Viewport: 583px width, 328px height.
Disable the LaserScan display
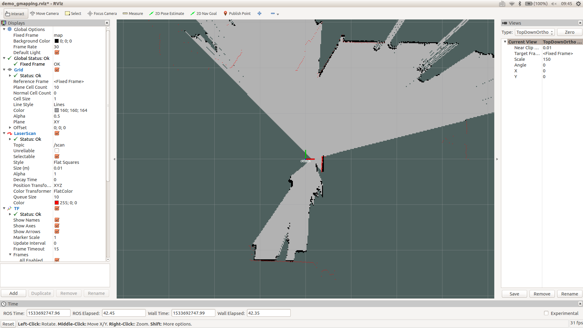click(x=57, y=133)
